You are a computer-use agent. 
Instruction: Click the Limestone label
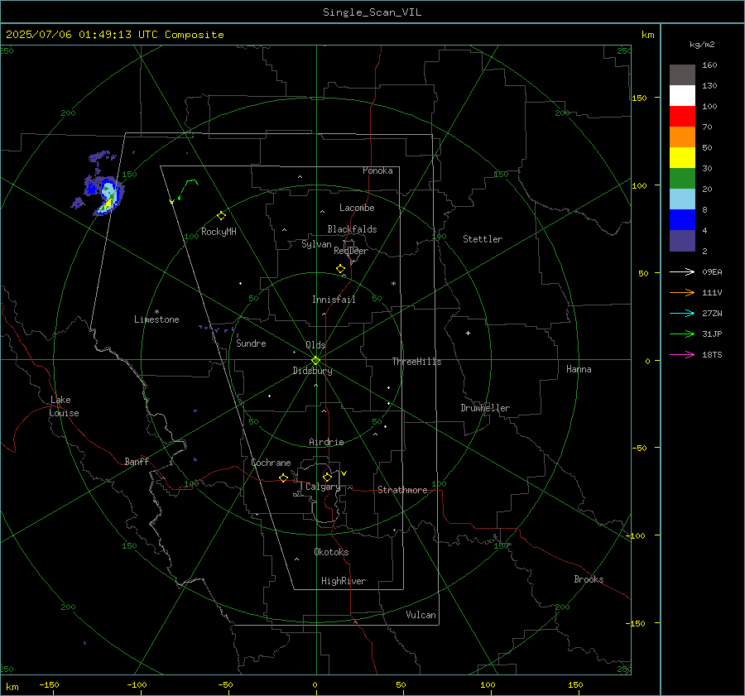click(x=156, y=319)
